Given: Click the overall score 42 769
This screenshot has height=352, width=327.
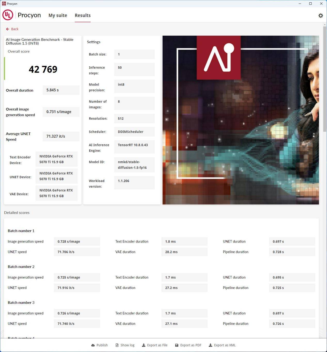Looking at the screenshot, I should 43,69.
